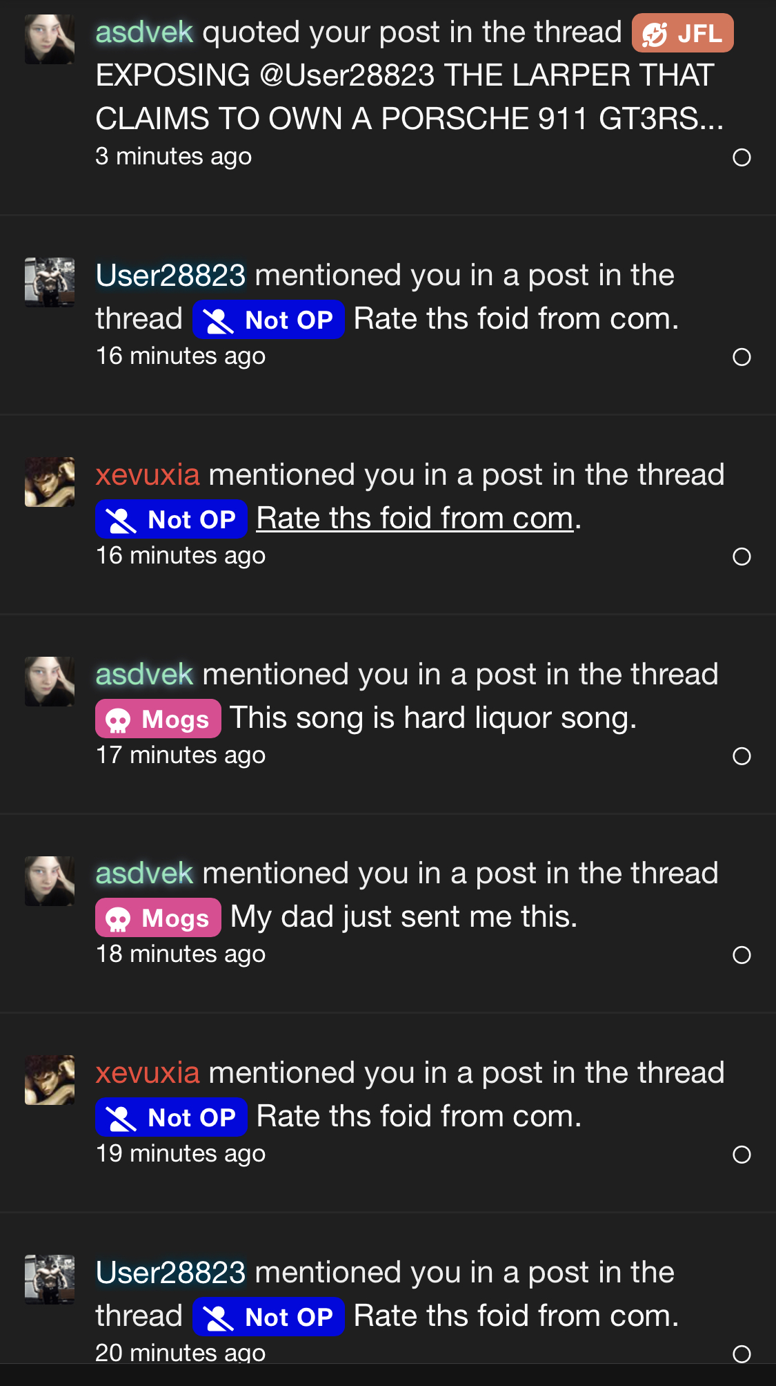Image resolution: width=776 pixels, height=1386 pixels.
Task: Click Not OP badge in User28823's 16-minute notification
Action: point(268,320)
